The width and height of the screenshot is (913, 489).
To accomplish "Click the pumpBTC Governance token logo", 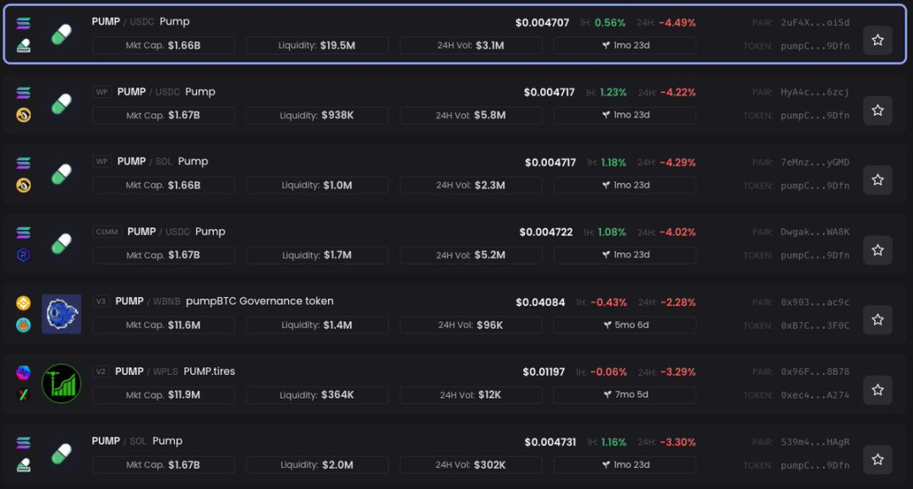I will tap(61, 313).
